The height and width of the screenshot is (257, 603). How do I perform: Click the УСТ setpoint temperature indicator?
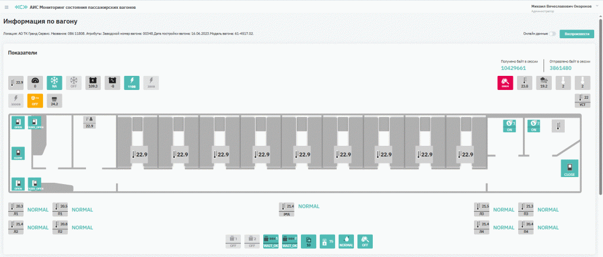[x=582, y=101]
